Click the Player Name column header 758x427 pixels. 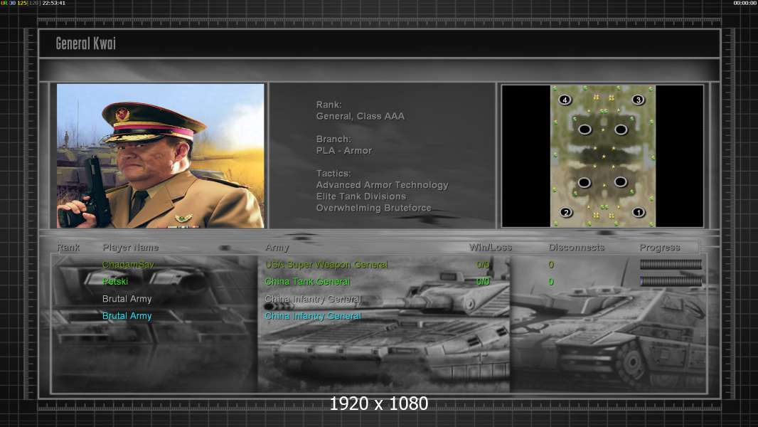pos(131,247)
